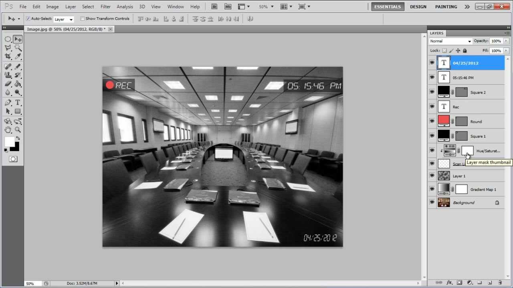Image resolution: width=513 pixels, height=288 pixels.
Task: Switch to the Painting workspace
Action: coord(446,7)
